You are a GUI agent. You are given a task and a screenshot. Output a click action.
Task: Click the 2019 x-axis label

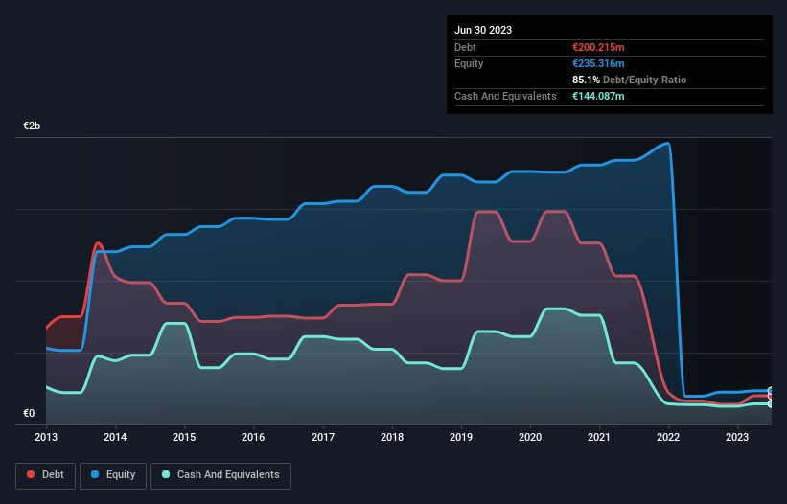point(461,437)
